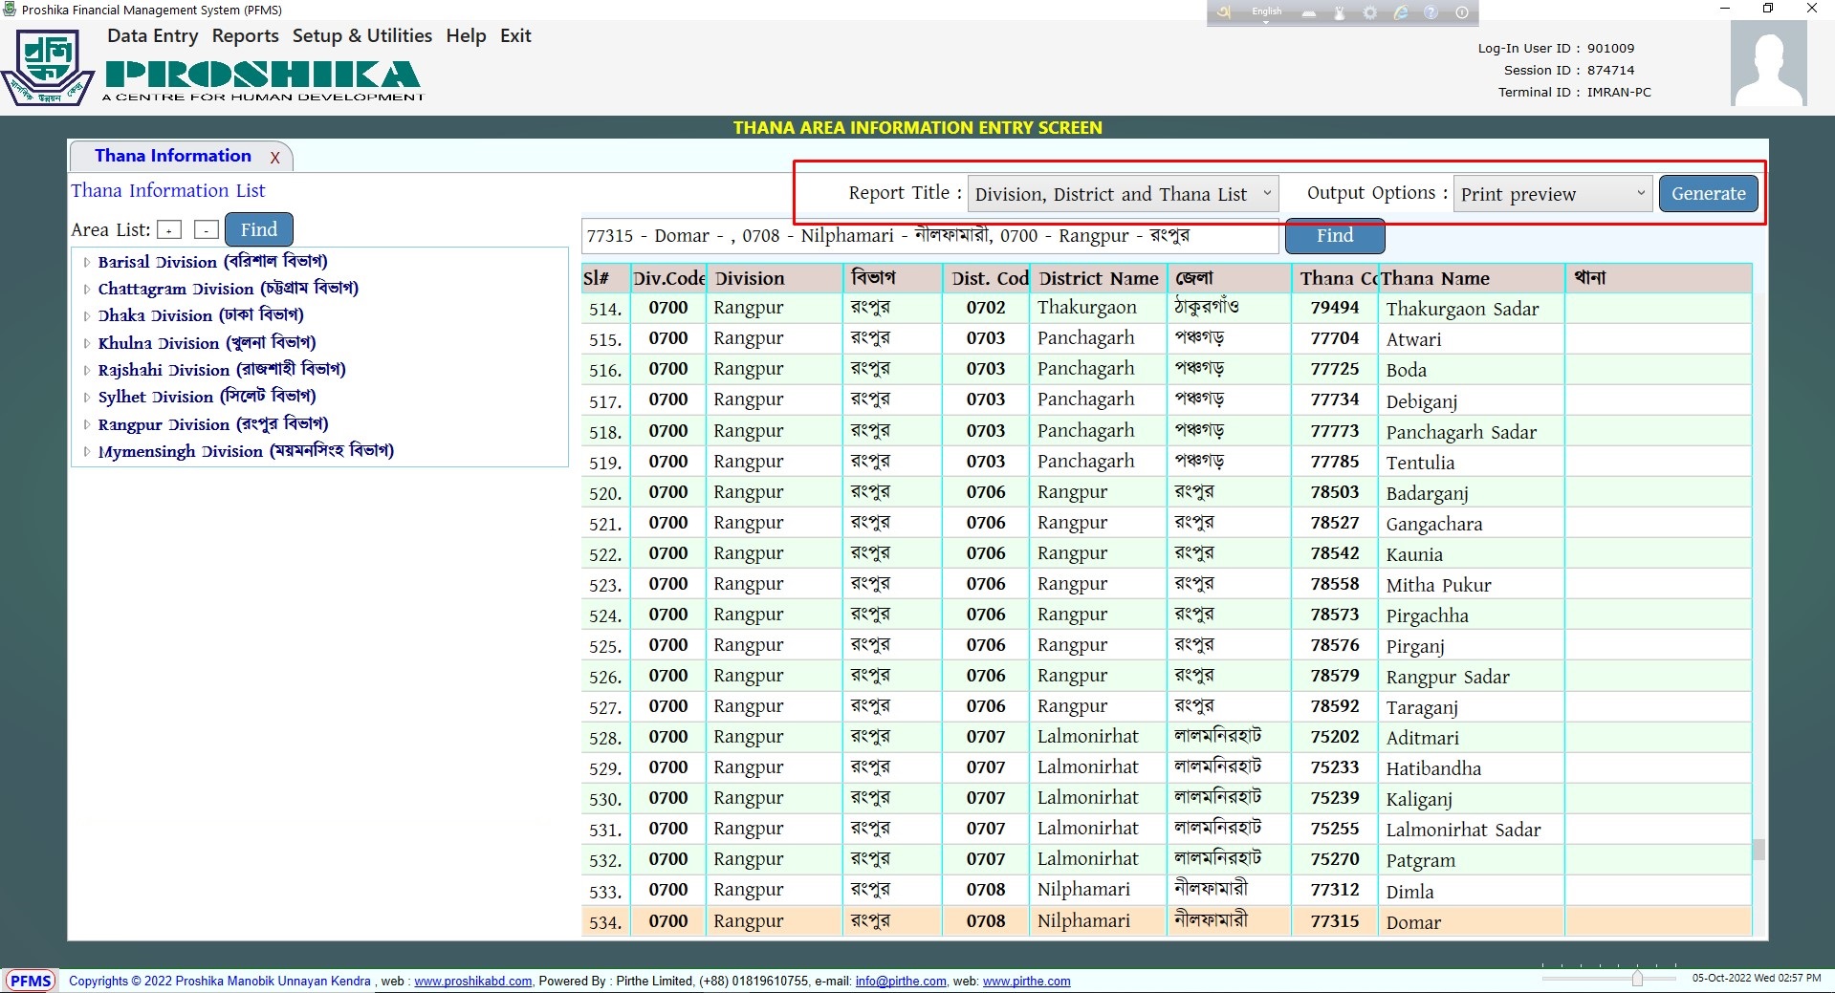Image resolution: width=1835 pixels, height=993 pixels.
Task: Click the PFMS badge in the status bar
Action: pyautogui.click(x=31, y=981)
